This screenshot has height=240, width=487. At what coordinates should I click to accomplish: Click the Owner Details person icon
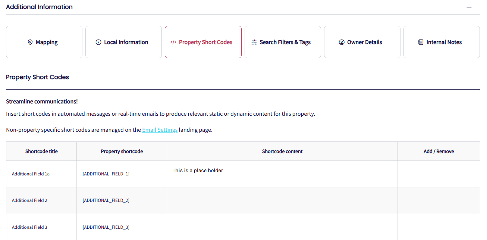(341, 42)
